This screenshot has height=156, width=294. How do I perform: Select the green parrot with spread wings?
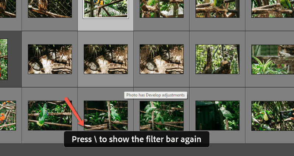pyautogui.click(x=50, y=116)
